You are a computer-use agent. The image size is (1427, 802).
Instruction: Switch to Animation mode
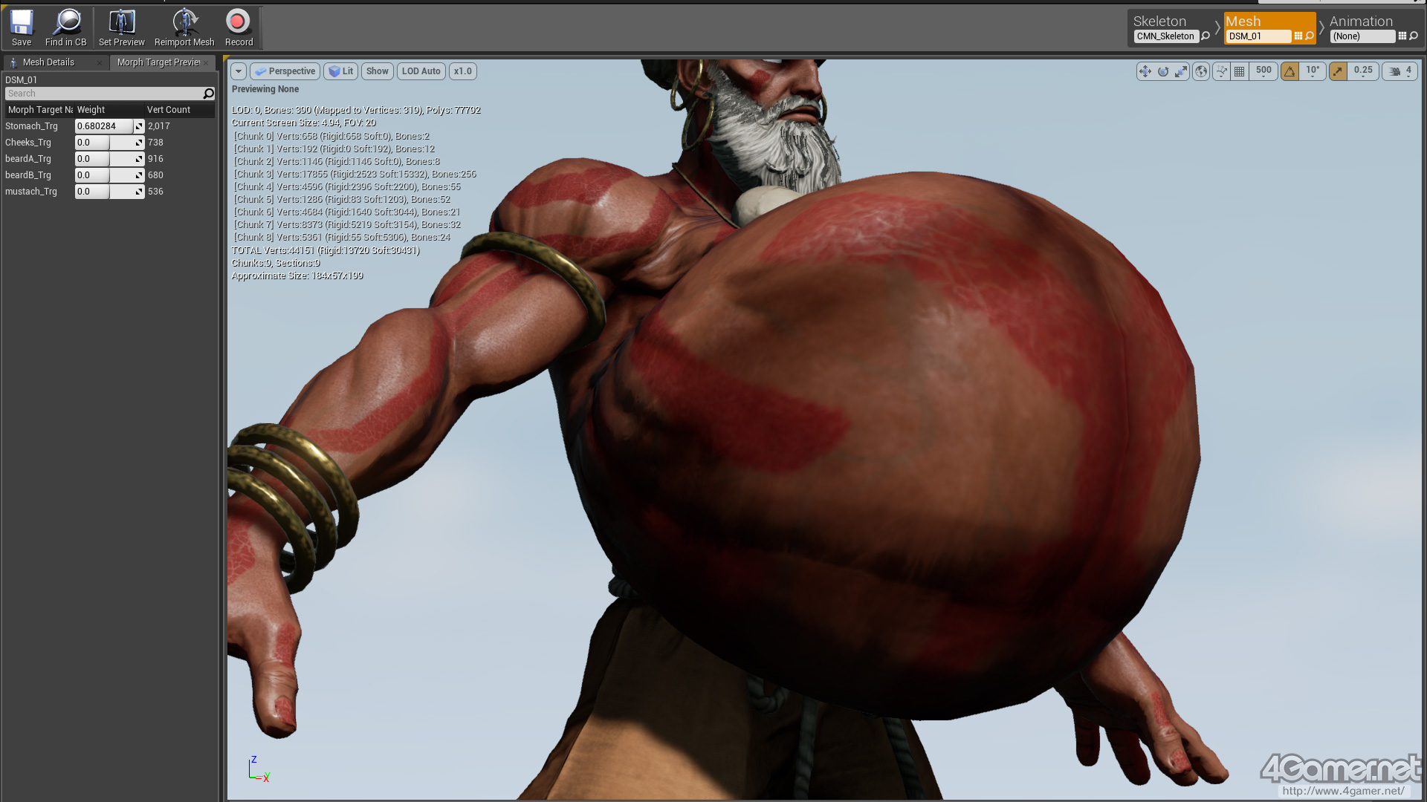[x=1361, y=22]
